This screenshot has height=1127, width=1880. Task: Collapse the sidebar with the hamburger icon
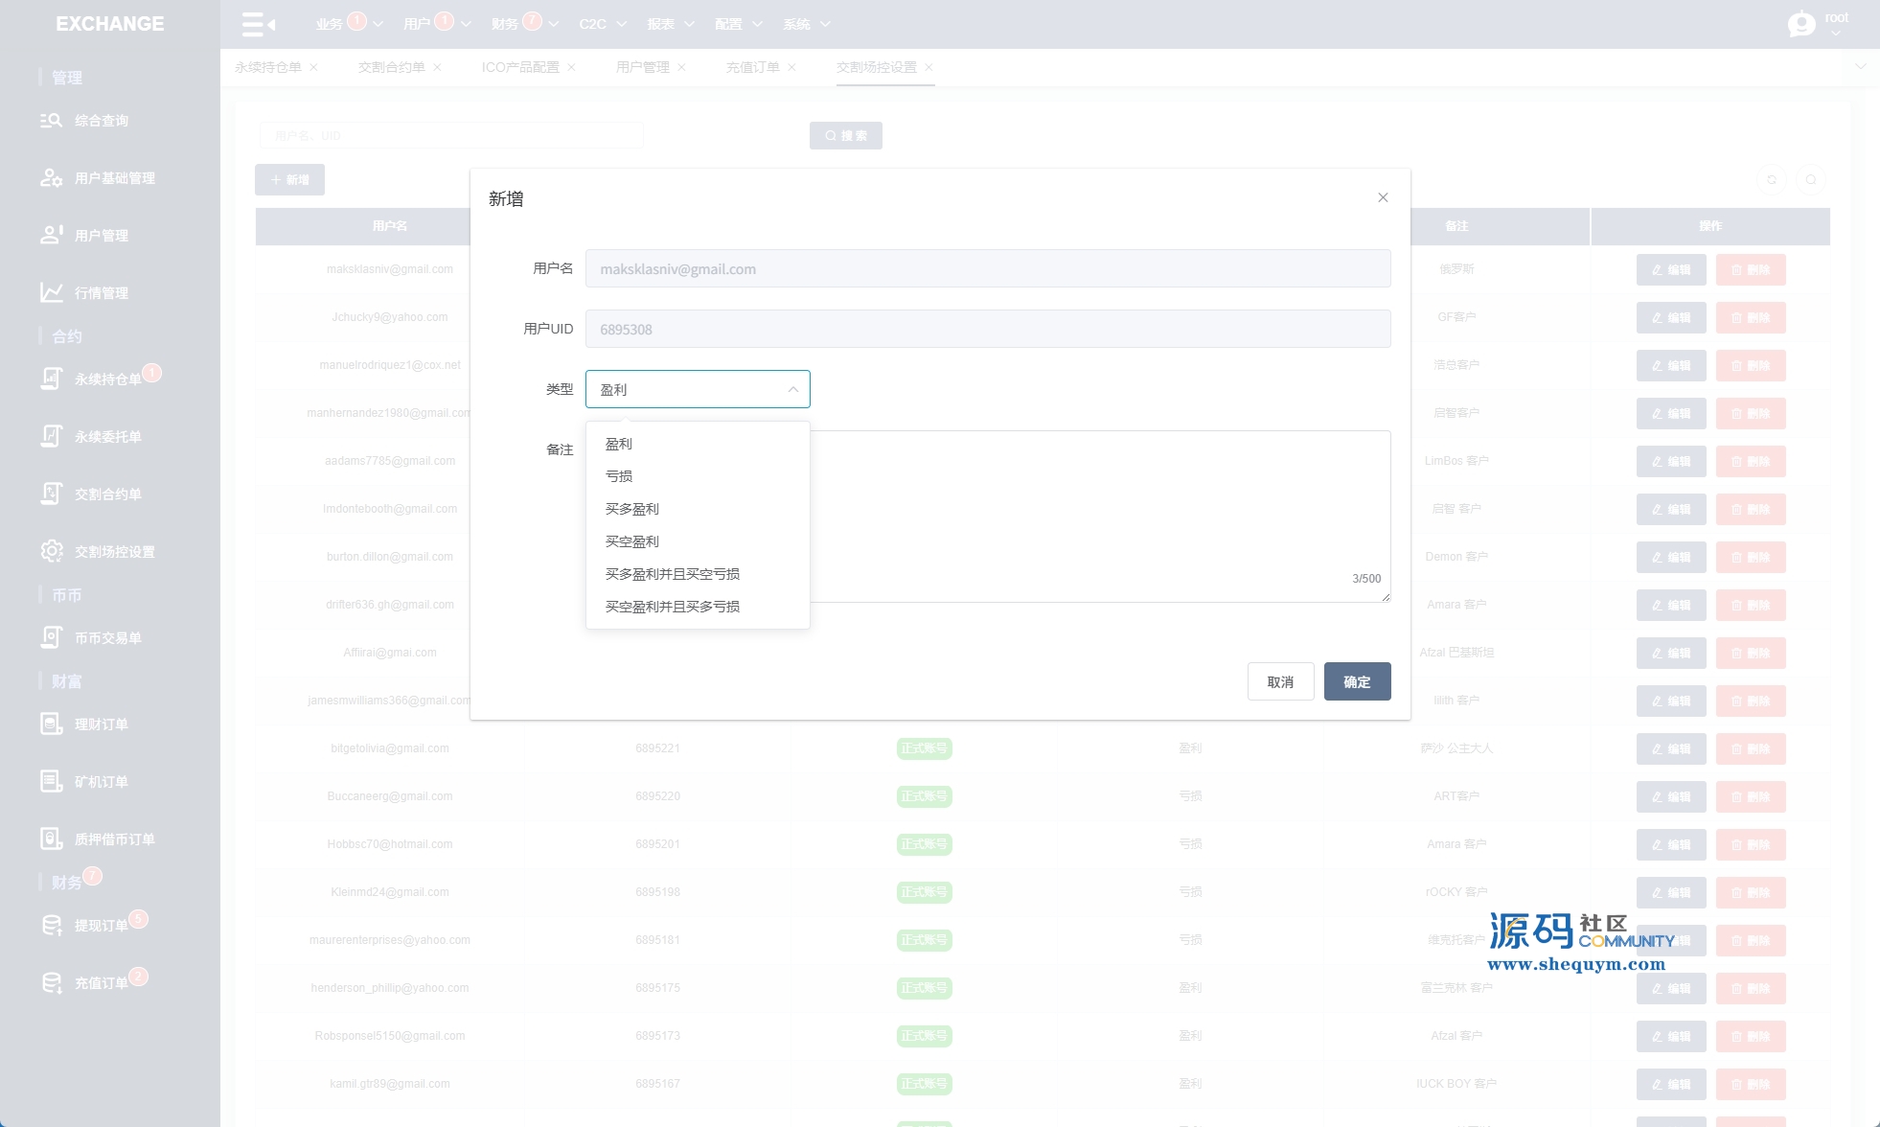point(258,24)
